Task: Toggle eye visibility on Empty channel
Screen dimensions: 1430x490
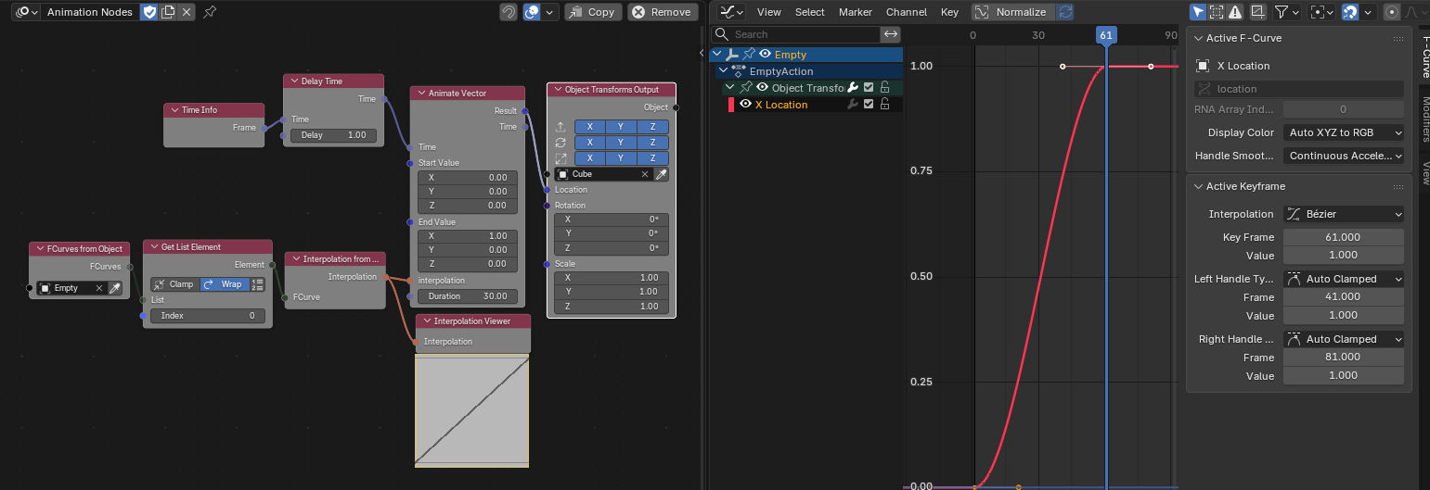Action: click(765, 55)
